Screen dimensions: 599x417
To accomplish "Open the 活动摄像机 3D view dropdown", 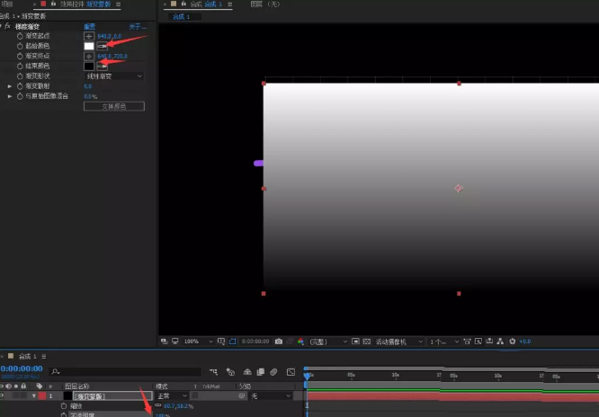I will point(398,342).
